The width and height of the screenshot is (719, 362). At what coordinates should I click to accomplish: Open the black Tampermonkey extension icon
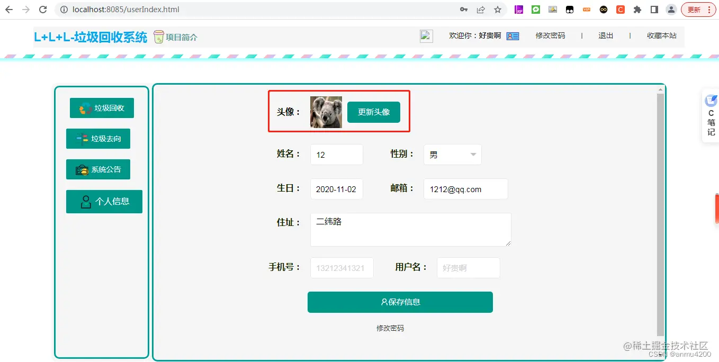570,10
